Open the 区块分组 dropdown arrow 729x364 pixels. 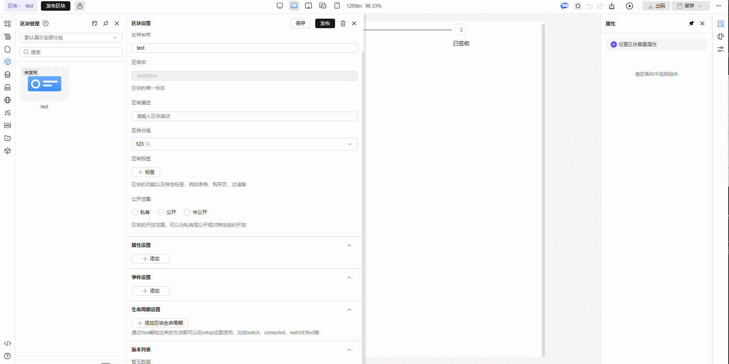click(x=350, y=144)
